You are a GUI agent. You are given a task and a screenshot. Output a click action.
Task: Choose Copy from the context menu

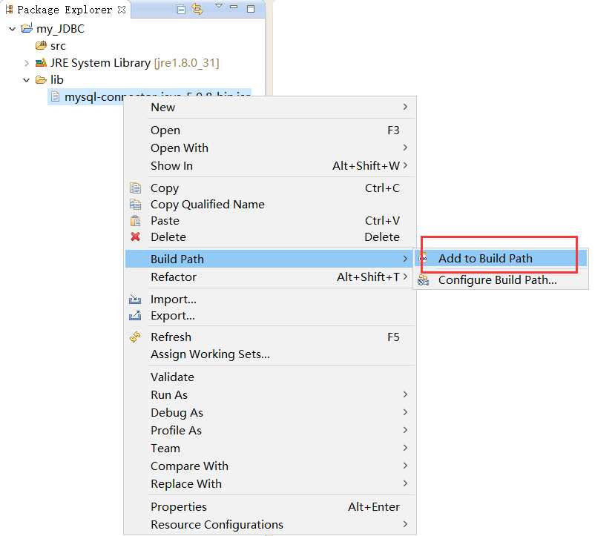click(270, 188)
